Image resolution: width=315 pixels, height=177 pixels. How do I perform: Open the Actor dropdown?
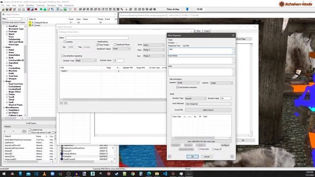(154, 45)
